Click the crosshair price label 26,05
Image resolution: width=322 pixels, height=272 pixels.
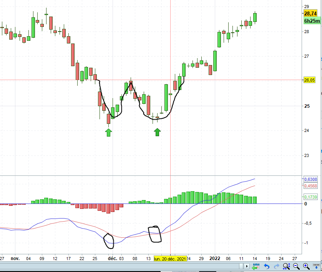tap(309, 80)
